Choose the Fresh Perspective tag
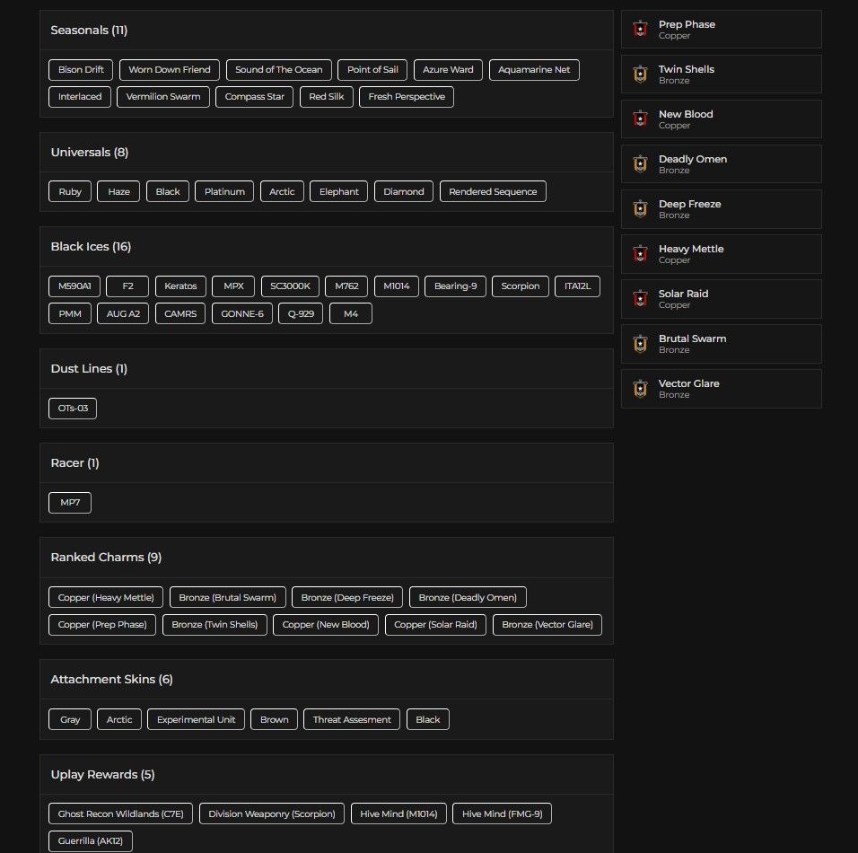858x853 pixels. click(x=406, y=97)
